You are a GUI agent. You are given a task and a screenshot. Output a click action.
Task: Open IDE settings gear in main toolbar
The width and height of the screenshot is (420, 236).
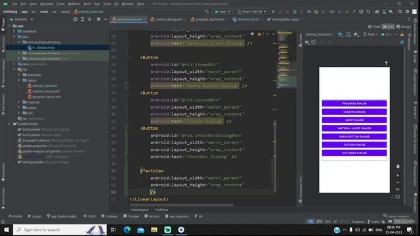click(x=407, y=12)
